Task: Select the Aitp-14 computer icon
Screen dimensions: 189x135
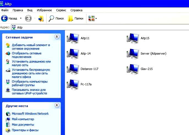Action: [x=73, y=54]
